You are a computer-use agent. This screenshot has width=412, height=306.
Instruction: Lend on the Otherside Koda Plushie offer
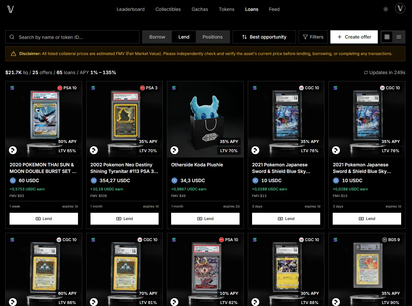205,219
